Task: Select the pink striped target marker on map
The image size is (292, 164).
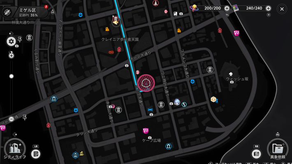Action: (146, 83)
